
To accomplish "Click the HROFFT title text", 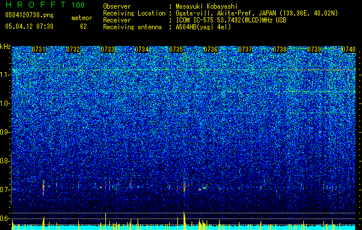I will click(36, 5).
